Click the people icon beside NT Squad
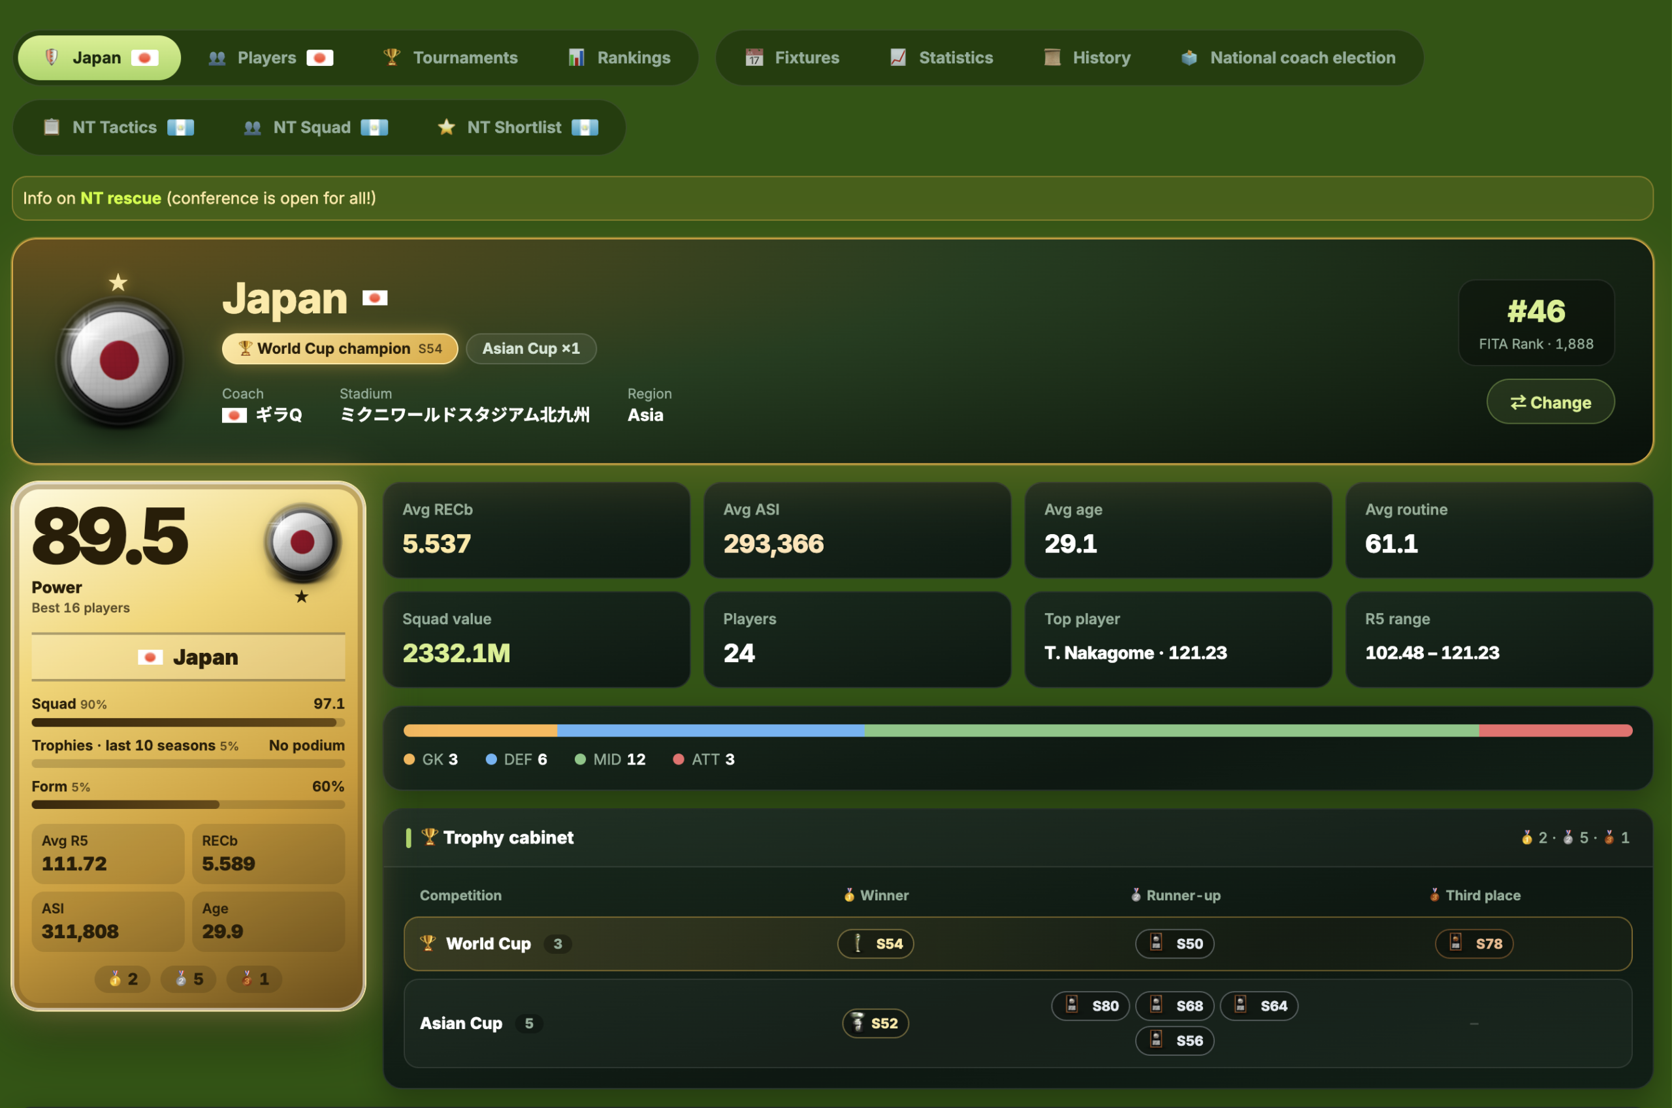Viewport: 1672px width, 1108px height. (x=252, y=127)
